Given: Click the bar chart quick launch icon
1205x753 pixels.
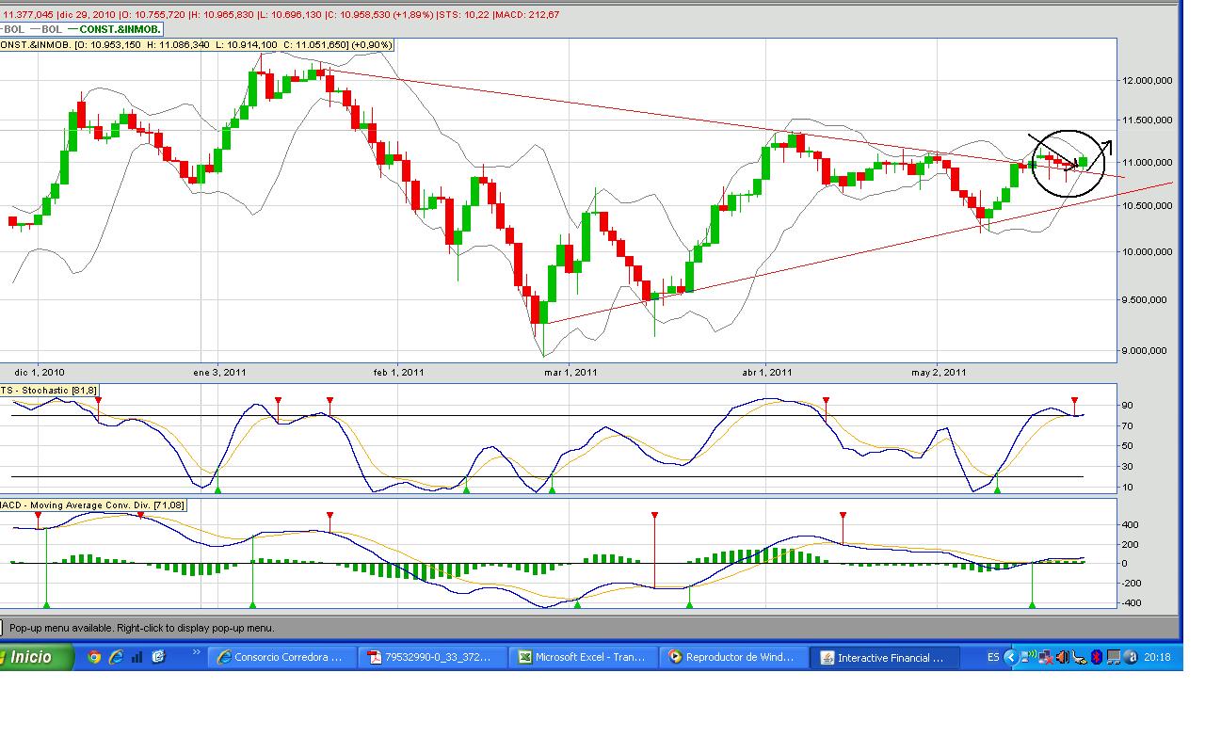Looking at the screenshot, I should pos(137,657).
